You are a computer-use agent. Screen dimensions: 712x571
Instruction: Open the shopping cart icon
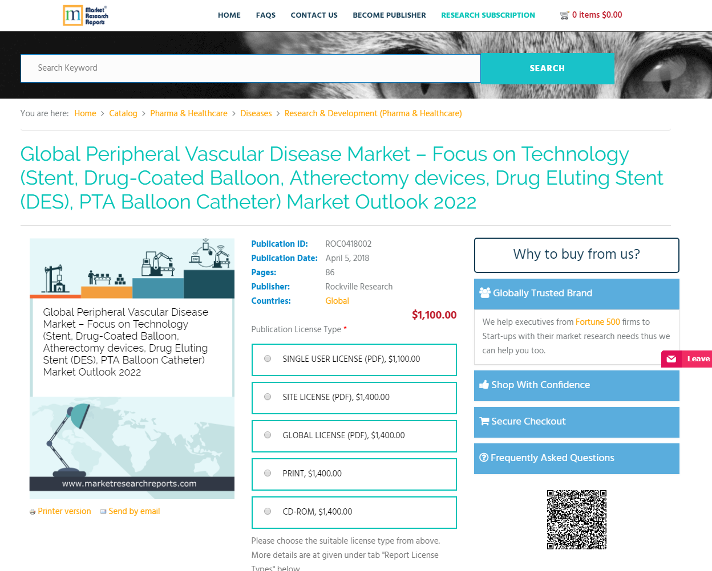565,15
